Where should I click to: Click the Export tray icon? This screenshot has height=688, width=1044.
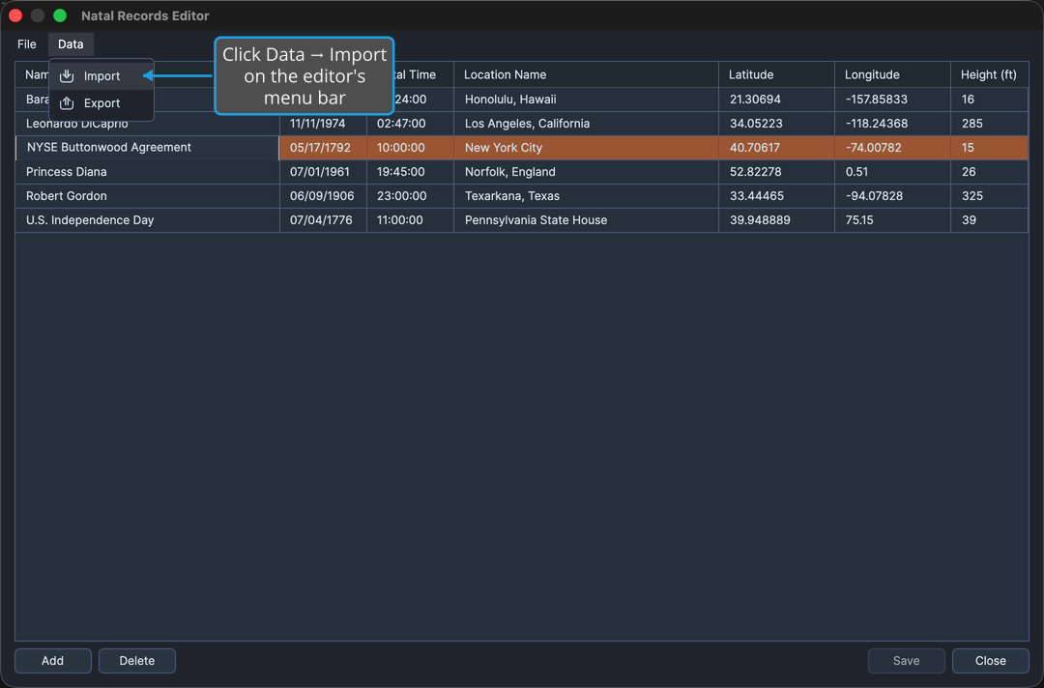[x=67, y=103]
